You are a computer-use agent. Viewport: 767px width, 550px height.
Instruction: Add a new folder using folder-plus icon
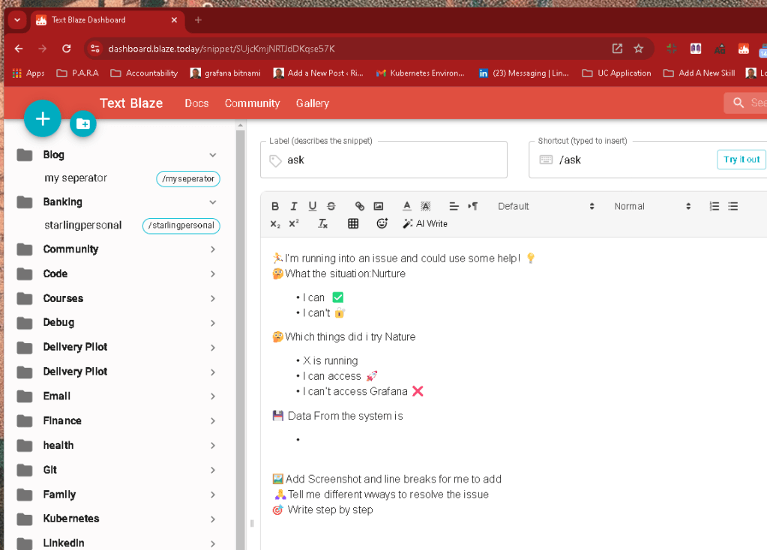click(83, 124)
